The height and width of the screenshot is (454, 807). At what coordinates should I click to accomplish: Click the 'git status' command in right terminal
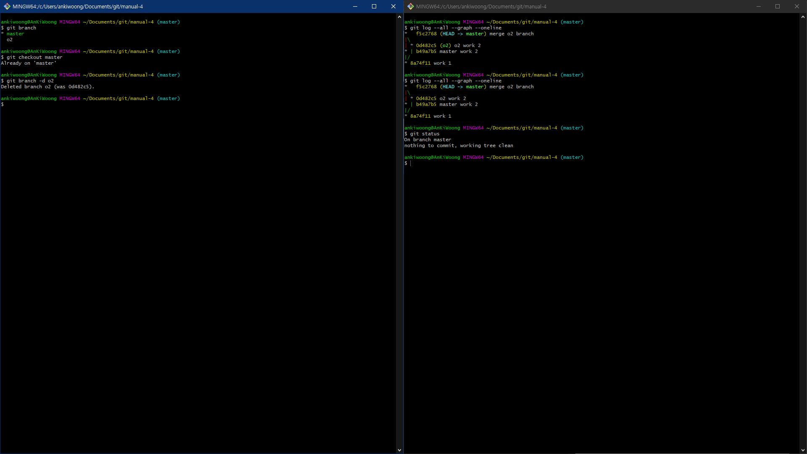[x=425, y=134]
